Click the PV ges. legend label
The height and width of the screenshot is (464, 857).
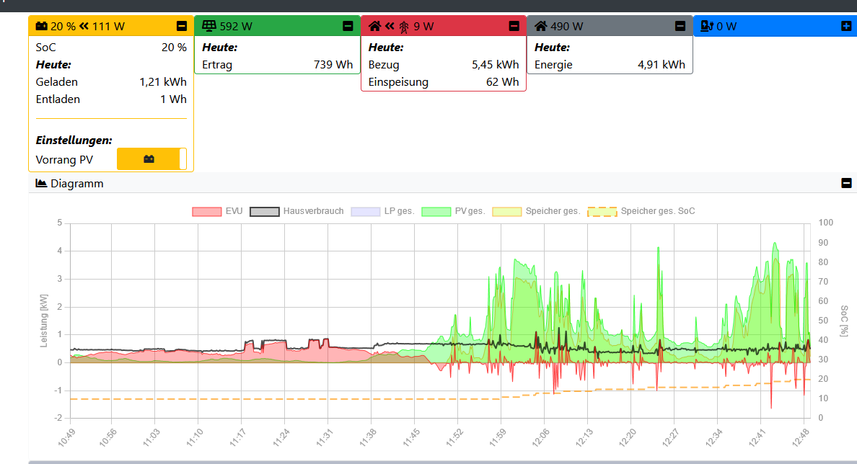pos(469,211)
